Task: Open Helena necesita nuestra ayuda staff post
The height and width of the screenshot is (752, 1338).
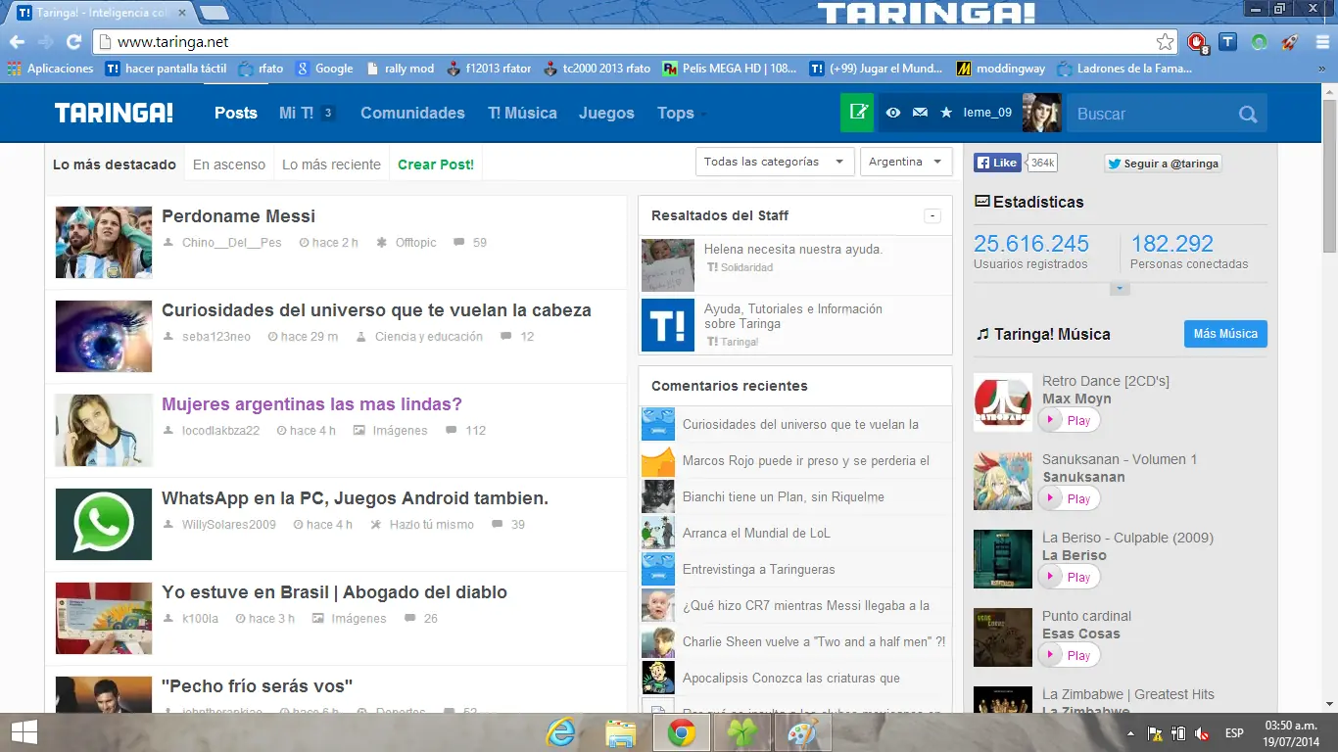Action: 793,250
